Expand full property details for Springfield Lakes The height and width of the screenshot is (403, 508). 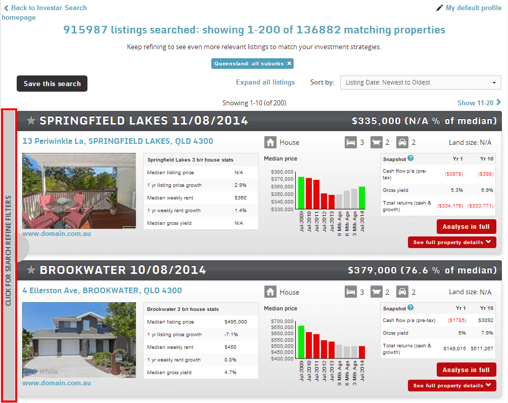tap(451, 242)
